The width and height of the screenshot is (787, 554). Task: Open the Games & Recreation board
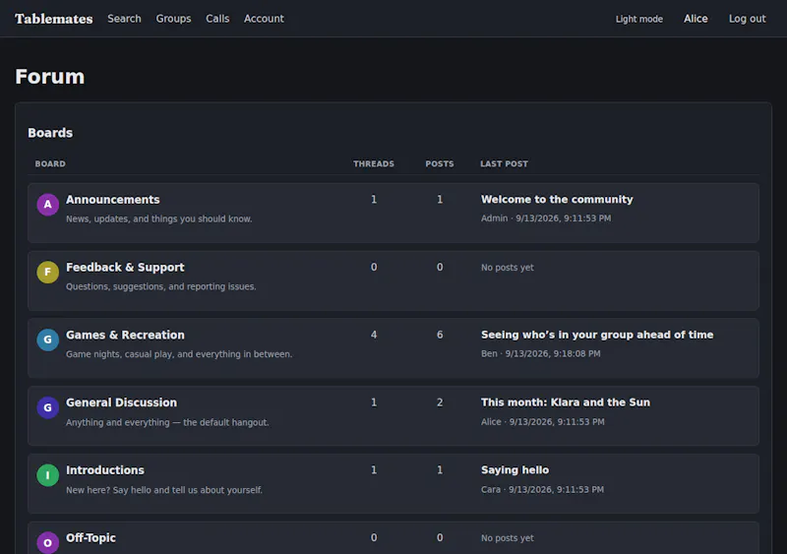[125, 335]
